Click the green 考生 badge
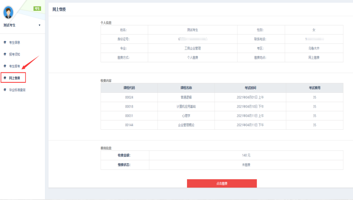The height and width of the screenshot is (200, 353). pyautogui.click(x=37, y=9)
